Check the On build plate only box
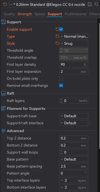100x192 pixels. coord(61,78)
